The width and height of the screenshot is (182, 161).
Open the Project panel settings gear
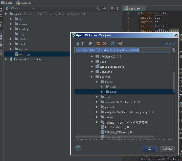tap(112, 8)
